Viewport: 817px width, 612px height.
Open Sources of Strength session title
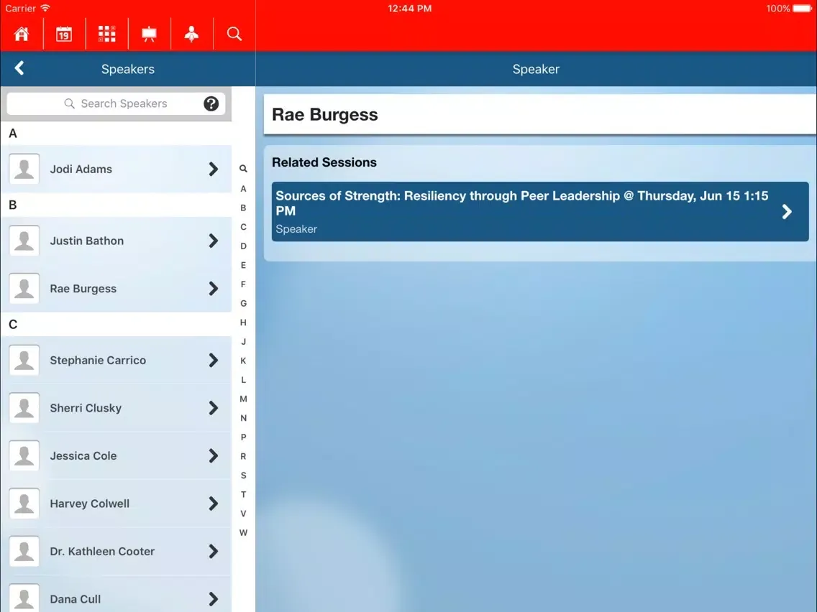pyautogui.click(x=522, y=203)
